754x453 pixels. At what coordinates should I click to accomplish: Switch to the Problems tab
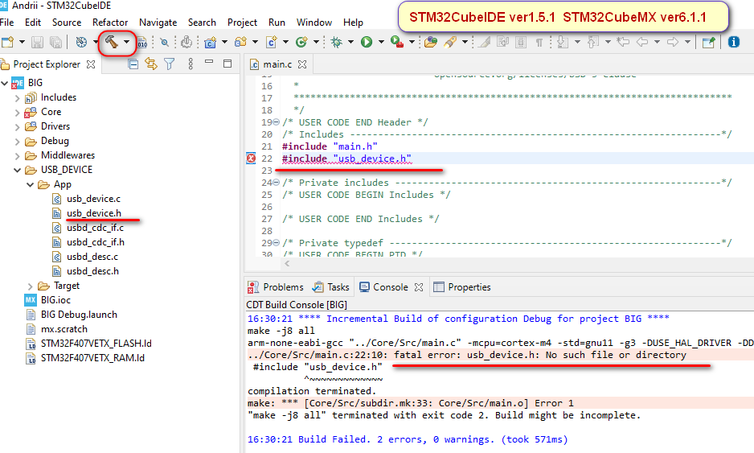click(276, 287)
